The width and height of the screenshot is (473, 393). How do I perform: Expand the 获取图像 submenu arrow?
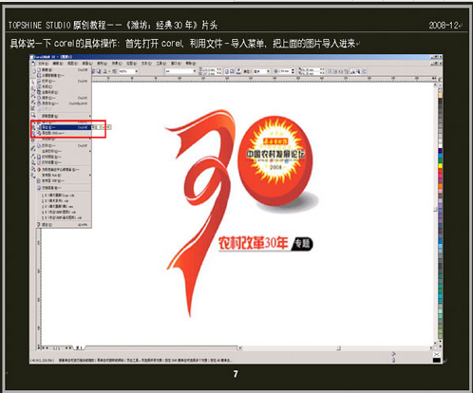pos(90,116)
